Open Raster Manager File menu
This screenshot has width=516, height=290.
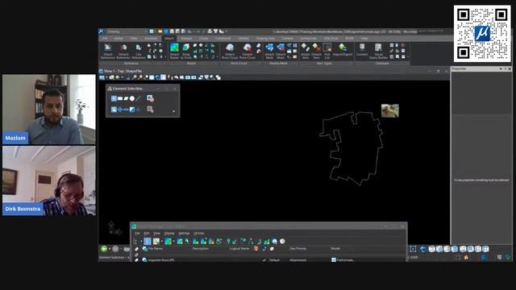(x=137, y=234)
